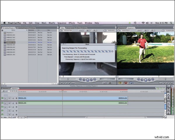The height and width of the screenshot is (140, 175).
Task: Open the Tools menu
Action: point(80,23)
